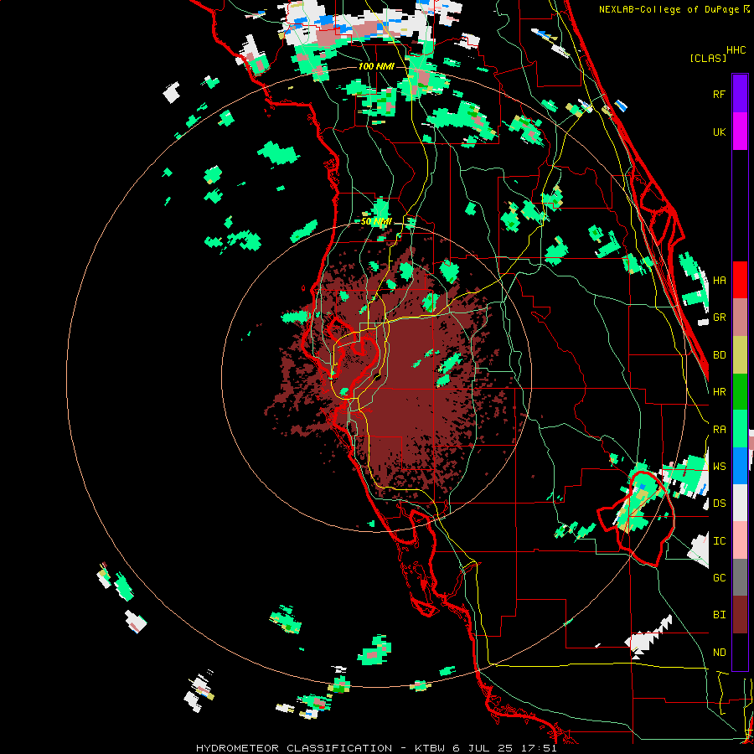The height and width of the screenshot is (754, 754).
Task: Click the "NEXLAB-College of DuPage" credit text
Action: (x=669, y=9)
